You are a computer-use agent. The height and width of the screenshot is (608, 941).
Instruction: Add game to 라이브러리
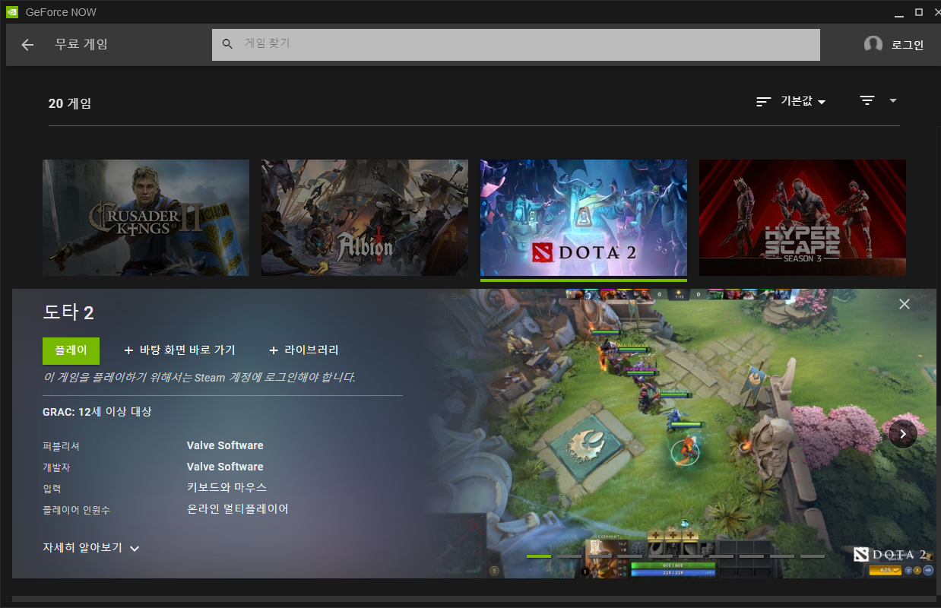click(x=304, y=350)
